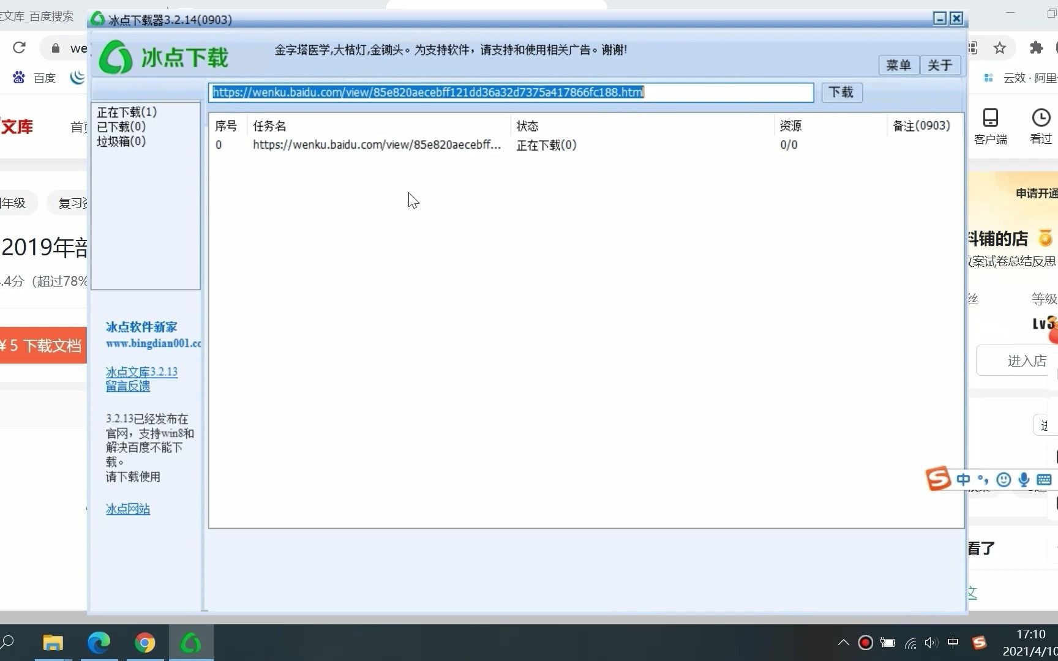The image size is (1058, 661).
Task: Click 冰点下载 taskbar icon
Action: click(x=191, y=643)
